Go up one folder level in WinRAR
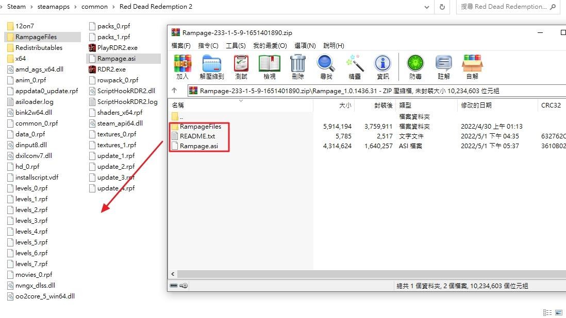 [x=174, y=91]
